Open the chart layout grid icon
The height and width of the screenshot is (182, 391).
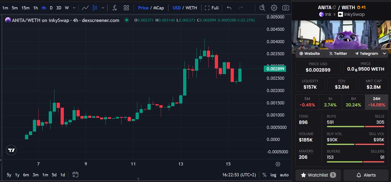click(x=126, y=7)
